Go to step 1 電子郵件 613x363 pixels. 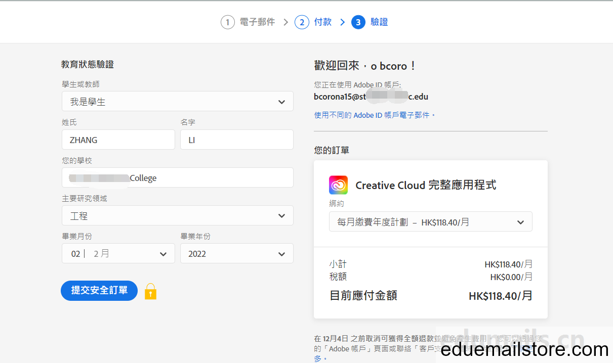tap(248, 22)
